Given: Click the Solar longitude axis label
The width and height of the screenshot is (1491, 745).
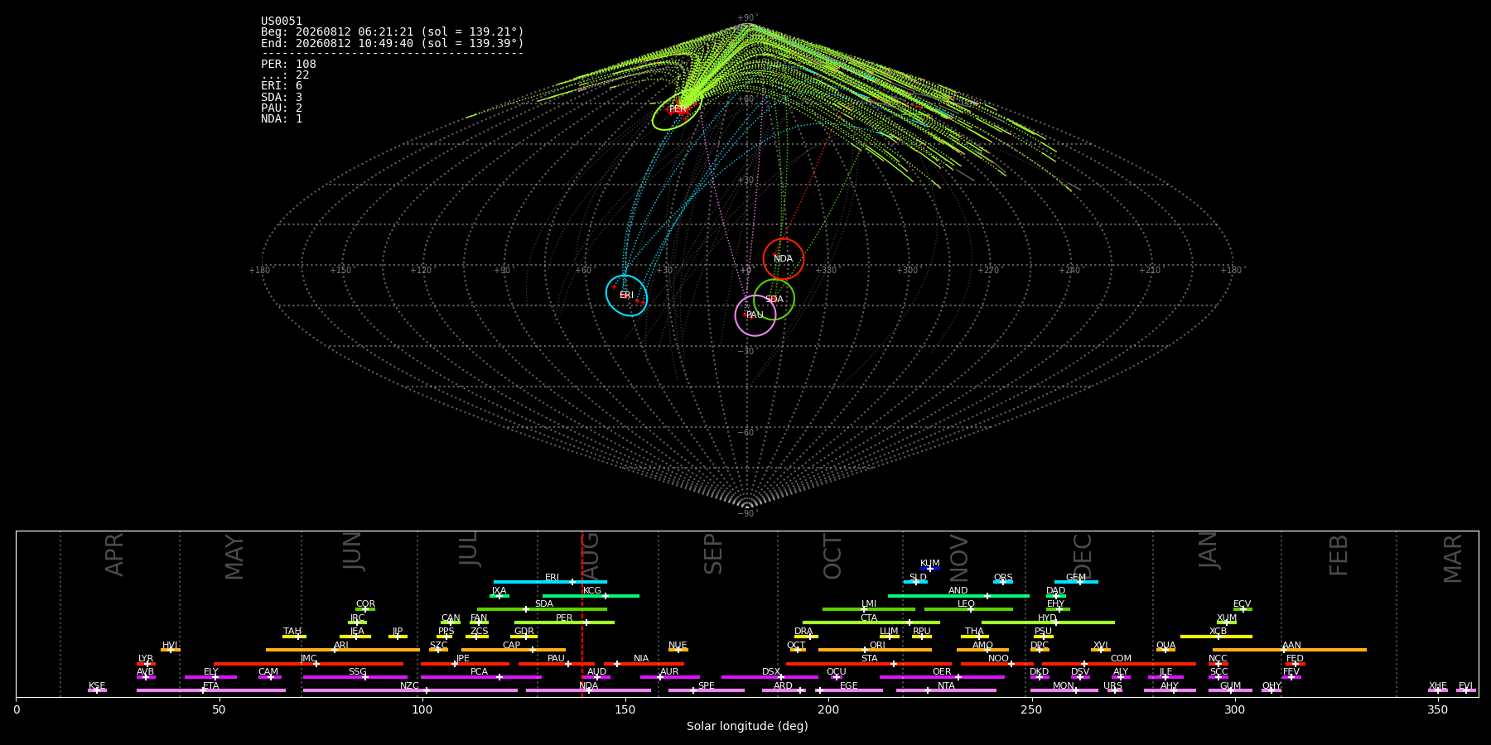Looking at the screenshot, I should (x=747, y=727).
